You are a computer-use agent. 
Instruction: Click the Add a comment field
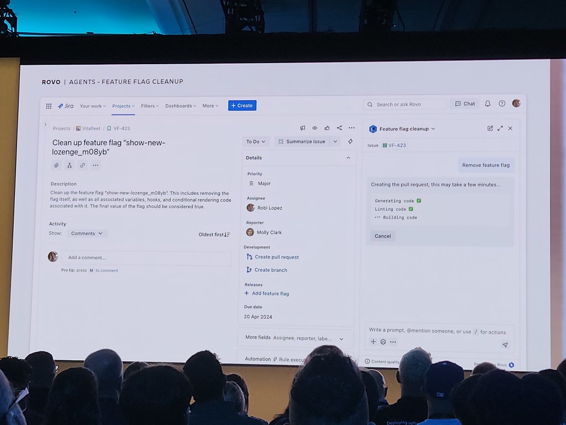(x=146, y=258)
